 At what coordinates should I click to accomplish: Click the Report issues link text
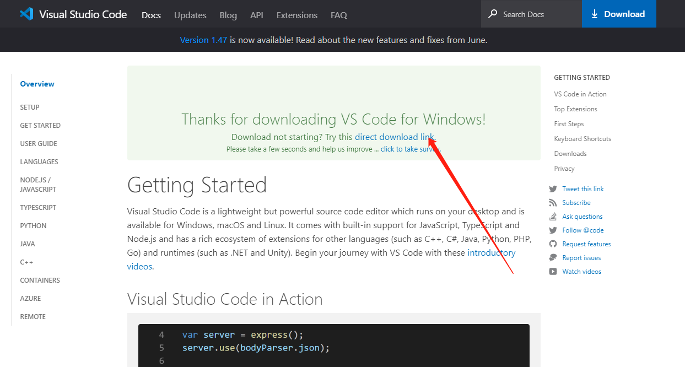click(x=581, y=258)
